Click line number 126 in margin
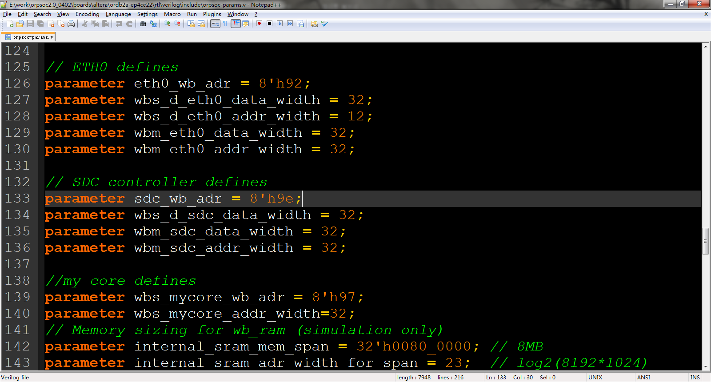This screenshot has height=382, width=711. 18,84
